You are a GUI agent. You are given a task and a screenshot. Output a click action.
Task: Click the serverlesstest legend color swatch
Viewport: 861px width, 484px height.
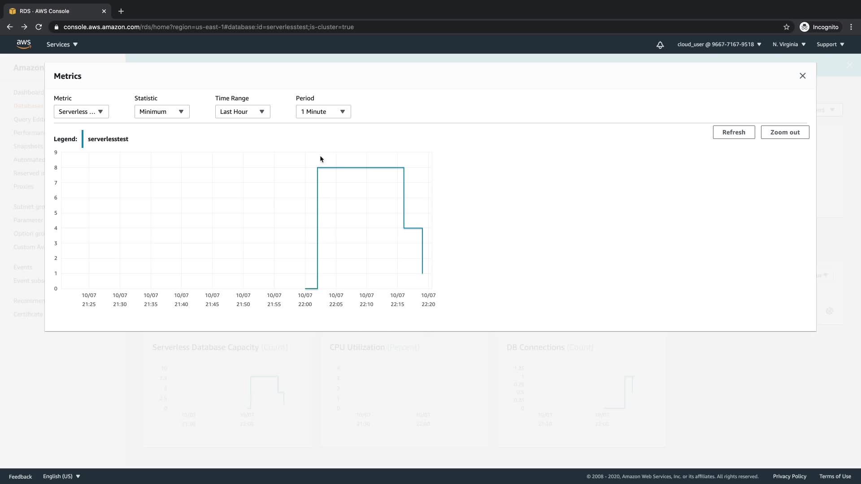click(x=83, y=139)
